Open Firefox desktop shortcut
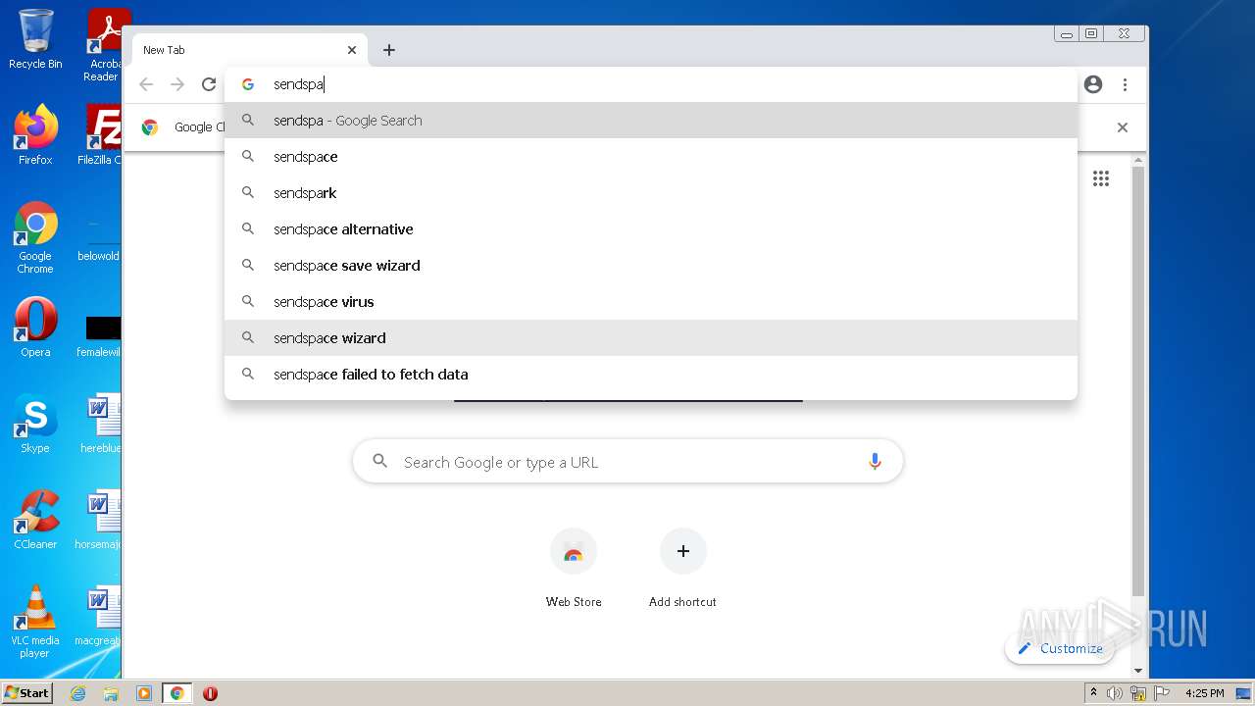The height and width of the screenshot is (706, 1255). pos(35,134)
